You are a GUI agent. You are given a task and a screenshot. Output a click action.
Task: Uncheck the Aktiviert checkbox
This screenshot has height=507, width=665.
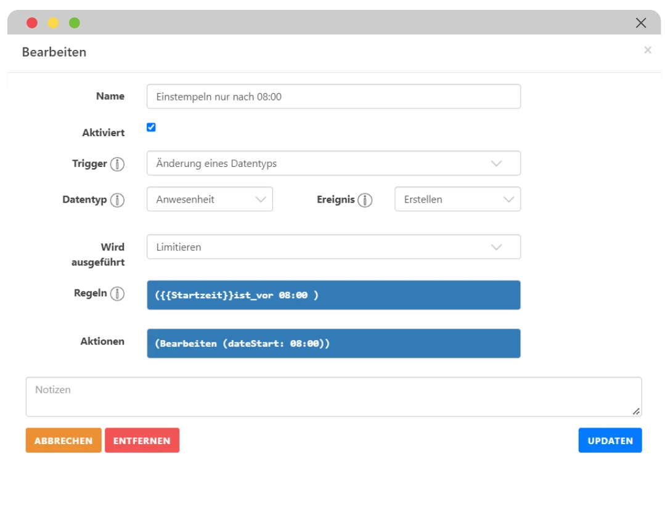coord(150,128)
